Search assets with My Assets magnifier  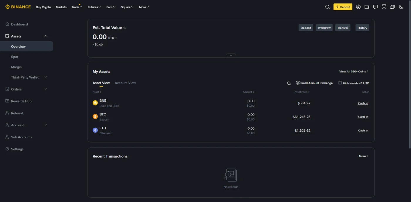tap(289, 83)
